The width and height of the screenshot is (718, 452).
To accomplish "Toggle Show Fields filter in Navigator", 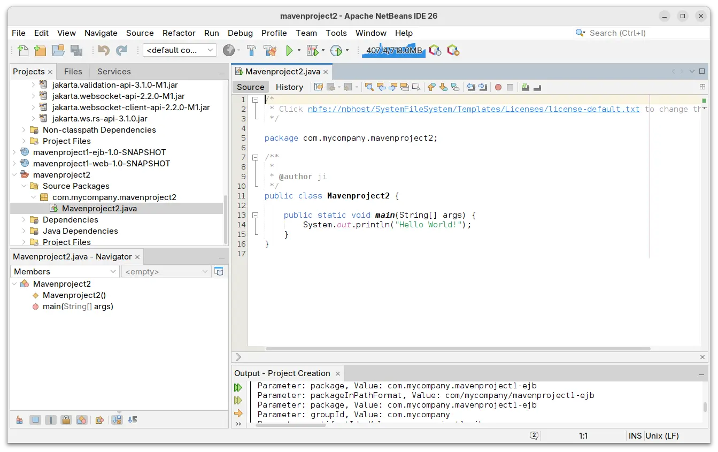I will click(35, 420).
